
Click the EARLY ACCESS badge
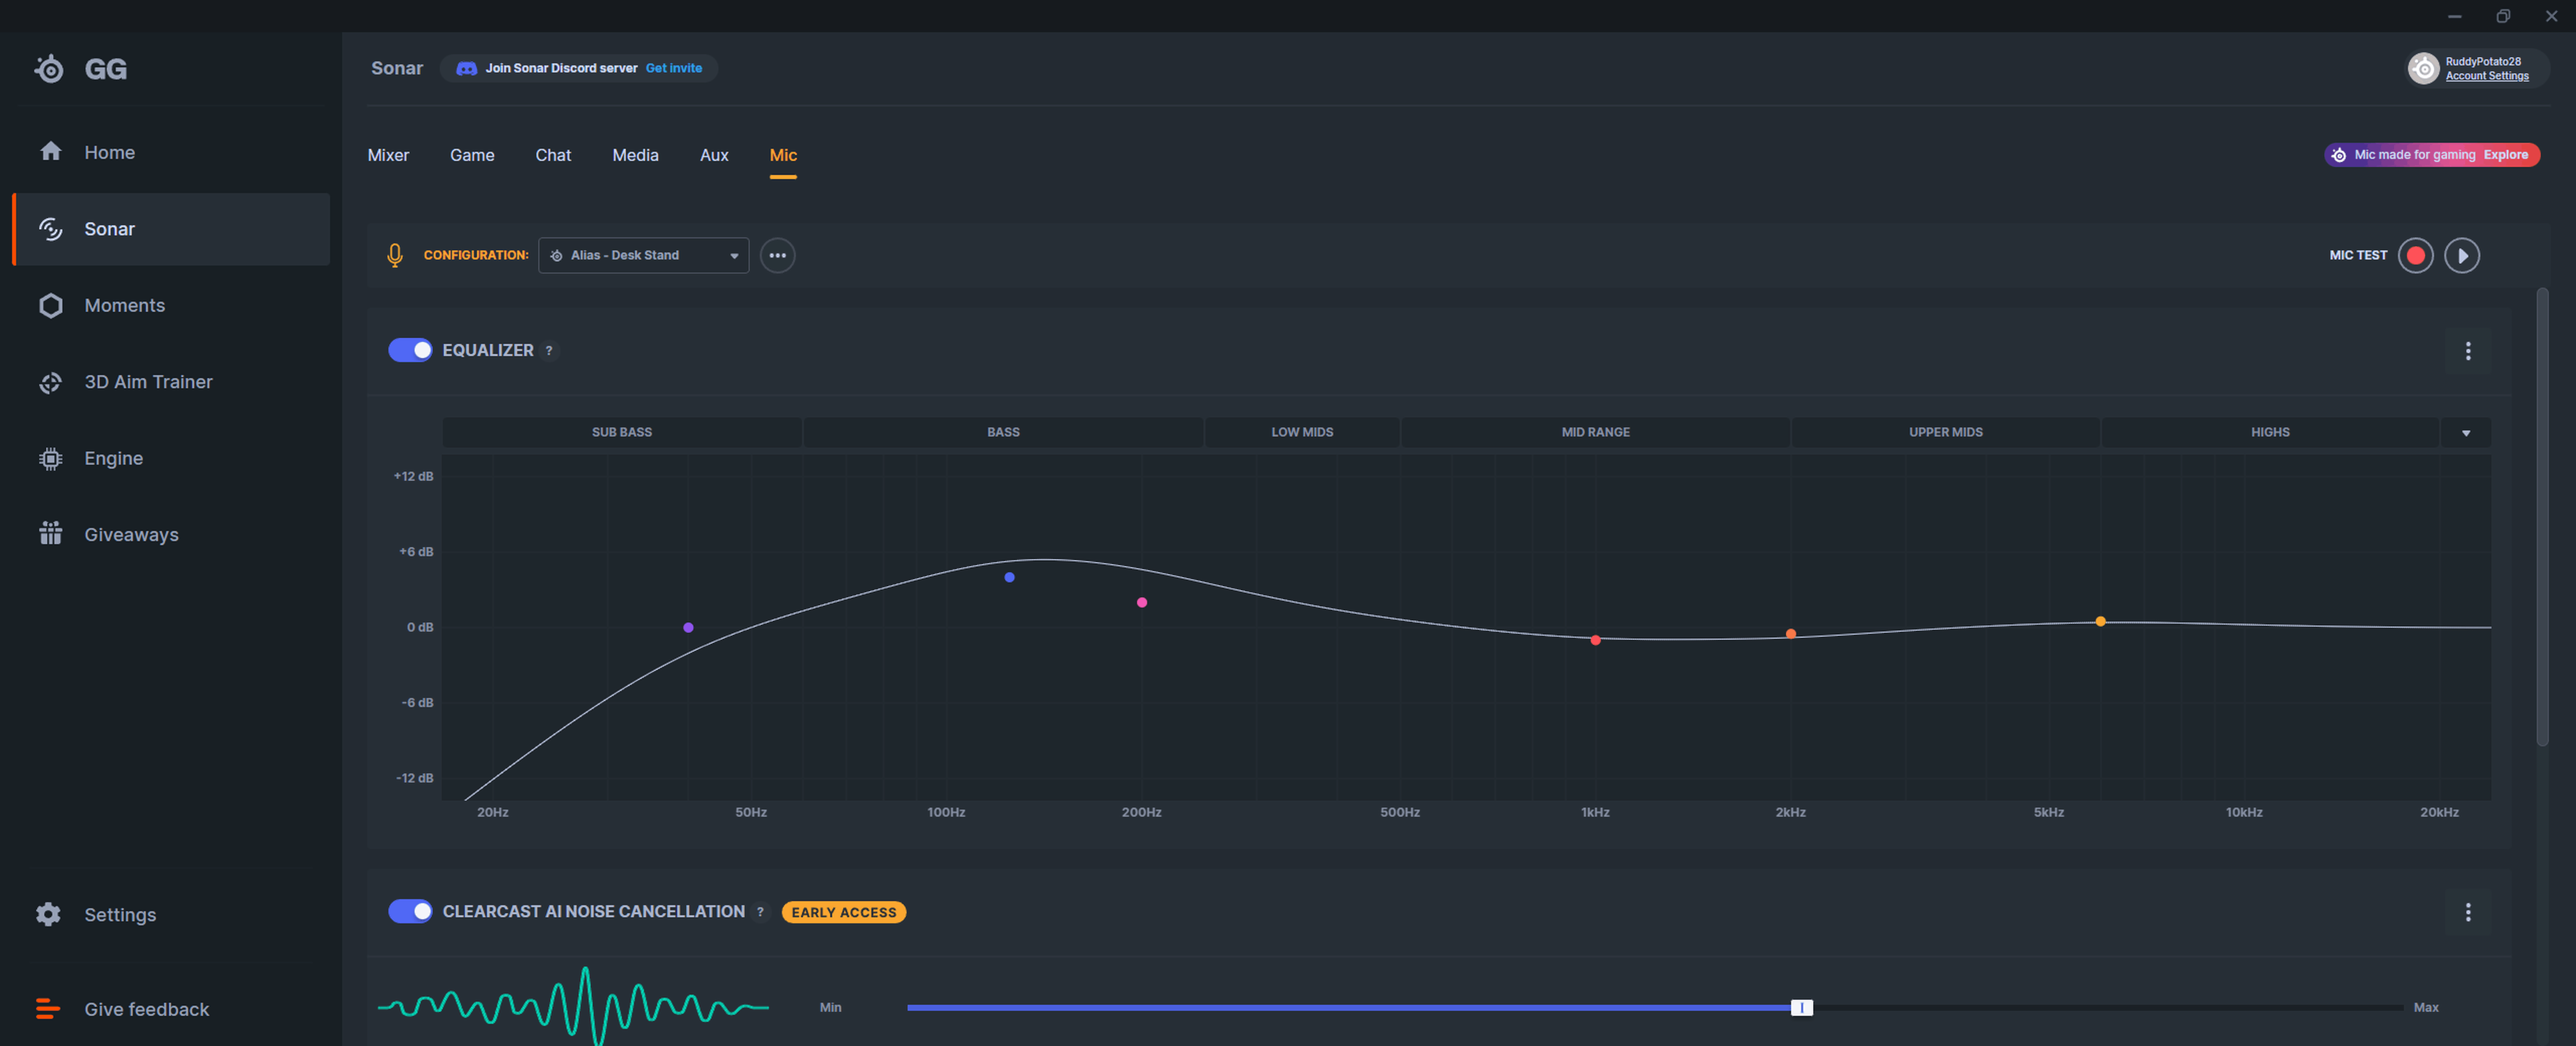[844, 912]
